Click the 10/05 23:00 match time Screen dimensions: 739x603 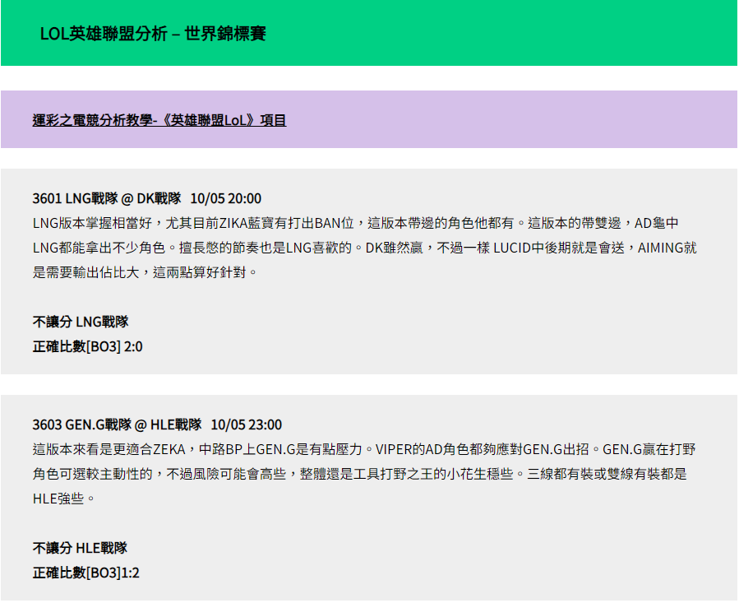coord(247,424)
